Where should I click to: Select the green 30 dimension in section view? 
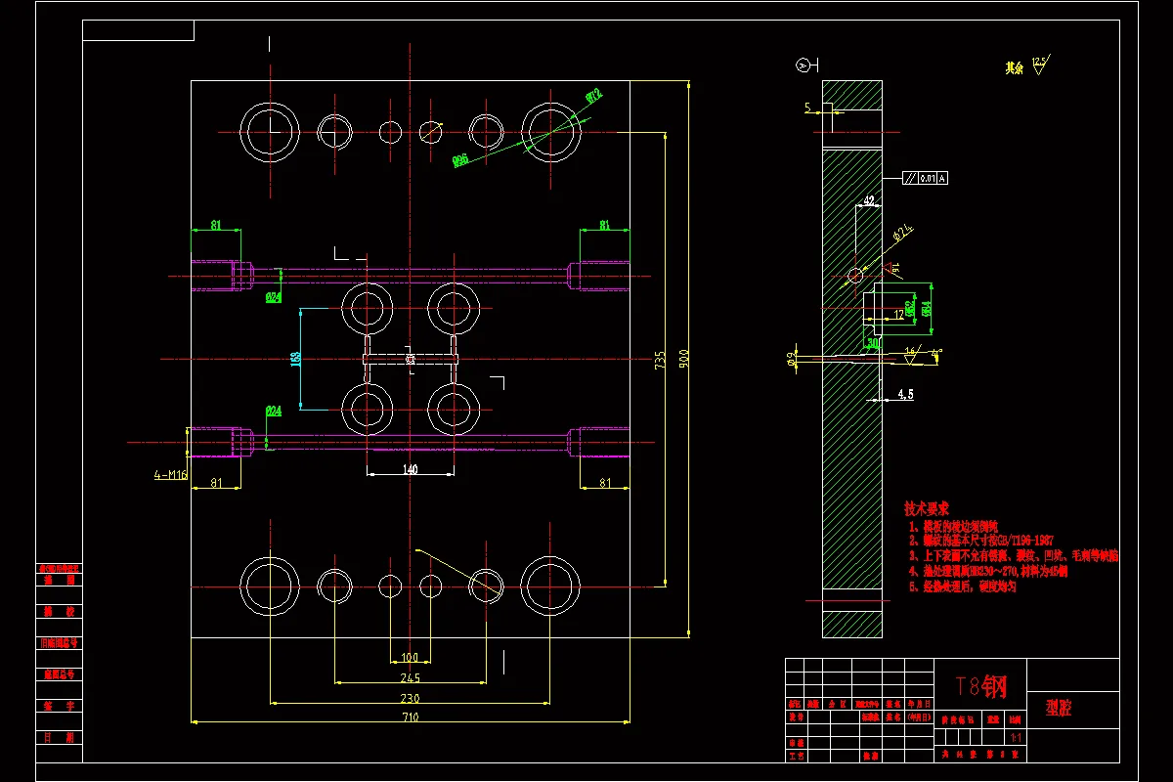873,342
